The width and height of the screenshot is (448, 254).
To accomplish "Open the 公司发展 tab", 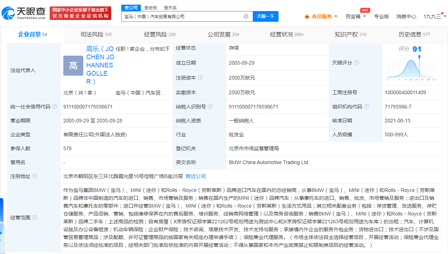I will click(223, 35).
